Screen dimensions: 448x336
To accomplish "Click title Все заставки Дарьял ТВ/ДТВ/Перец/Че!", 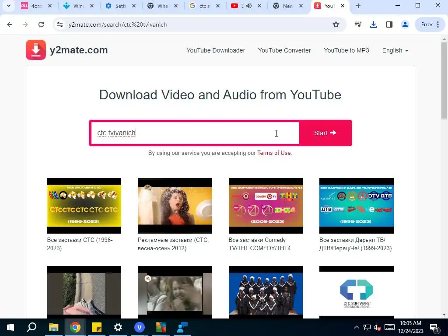I will coord(355,244).
